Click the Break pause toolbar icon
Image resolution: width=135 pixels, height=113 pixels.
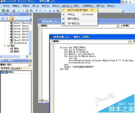(x=50, y=11)
